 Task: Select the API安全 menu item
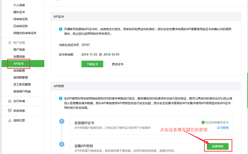tap(23, 64)
